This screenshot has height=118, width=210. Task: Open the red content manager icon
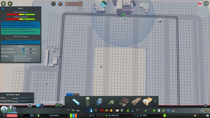pos(200,4)
